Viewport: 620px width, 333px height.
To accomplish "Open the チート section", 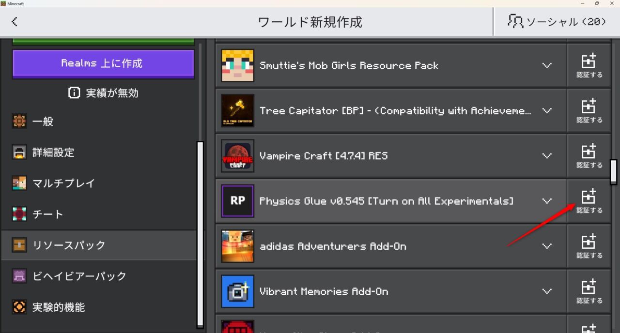I will pyautogui.click(x=99, y=214).
